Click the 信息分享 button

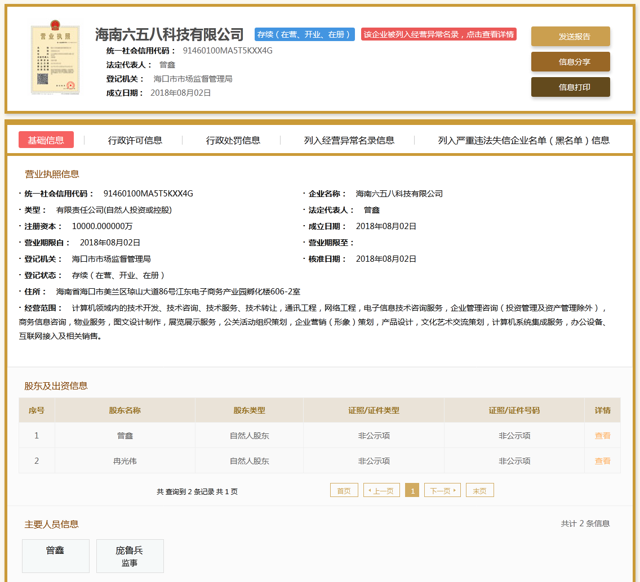570,61
